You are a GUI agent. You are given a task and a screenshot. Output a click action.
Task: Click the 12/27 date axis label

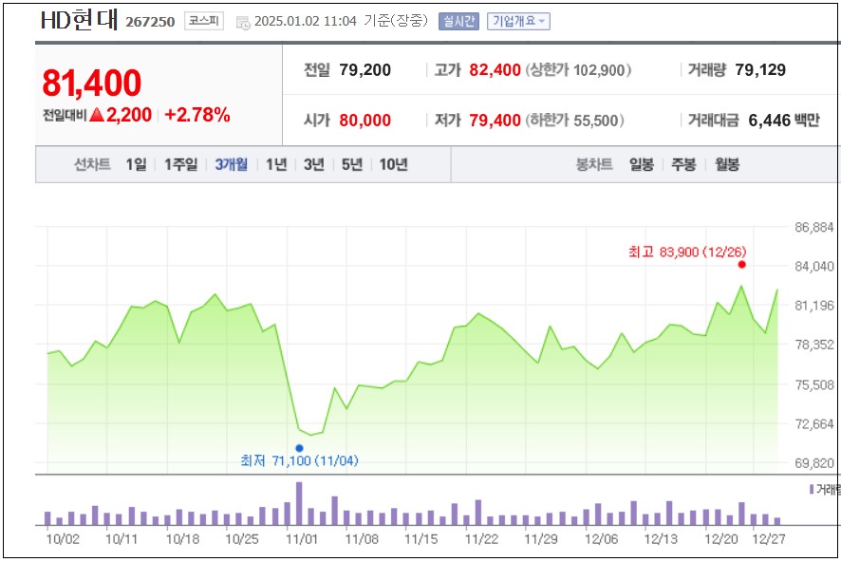pos(769,539)
